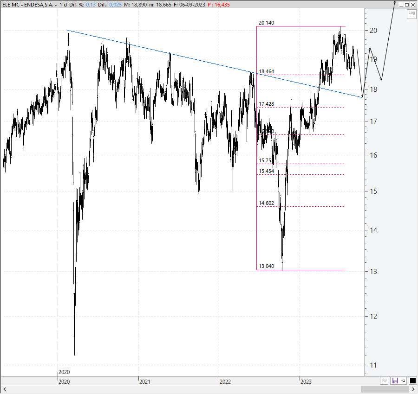Click the 18.464 retracement level label
418x394 pixels.
(266, 71)
